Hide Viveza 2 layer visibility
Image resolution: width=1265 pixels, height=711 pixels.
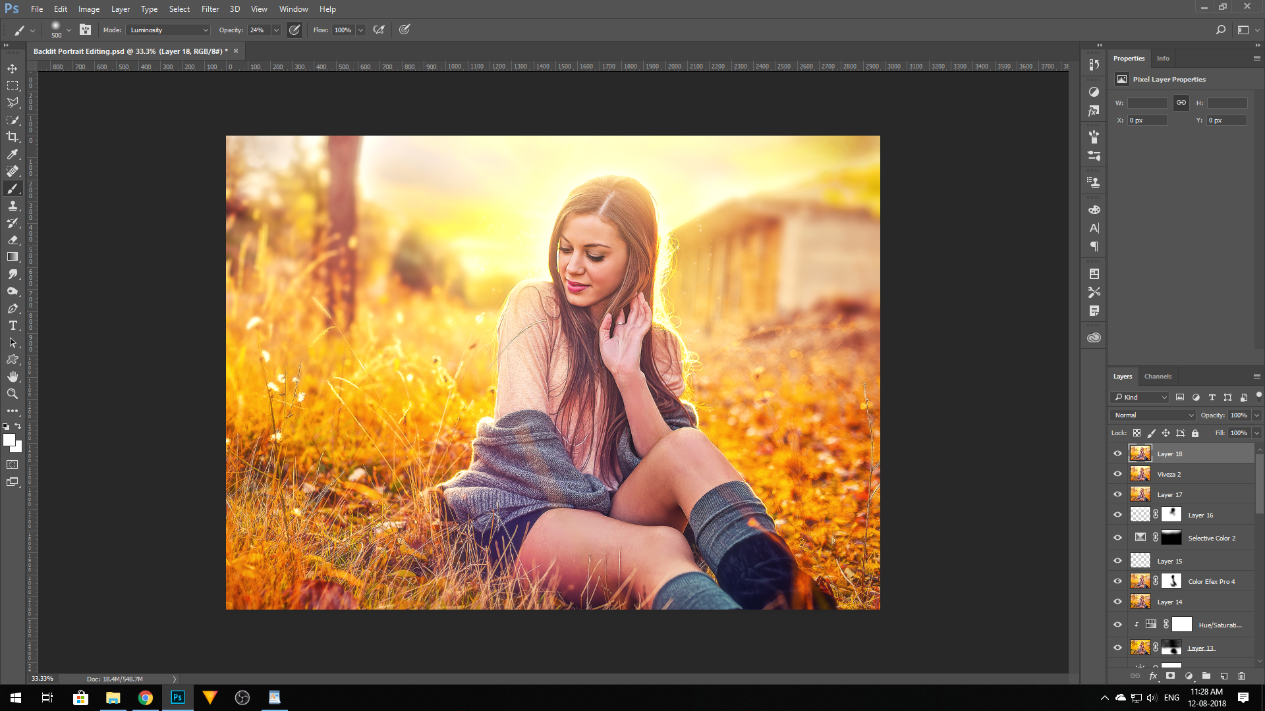point(1117,474)
